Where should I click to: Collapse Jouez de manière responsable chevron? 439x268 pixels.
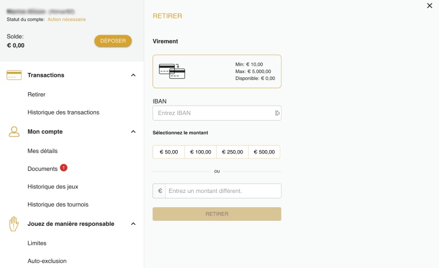point(133,224)
